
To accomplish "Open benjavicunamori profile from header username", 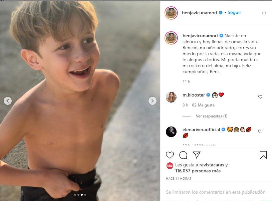I will [x=200, y=13].
